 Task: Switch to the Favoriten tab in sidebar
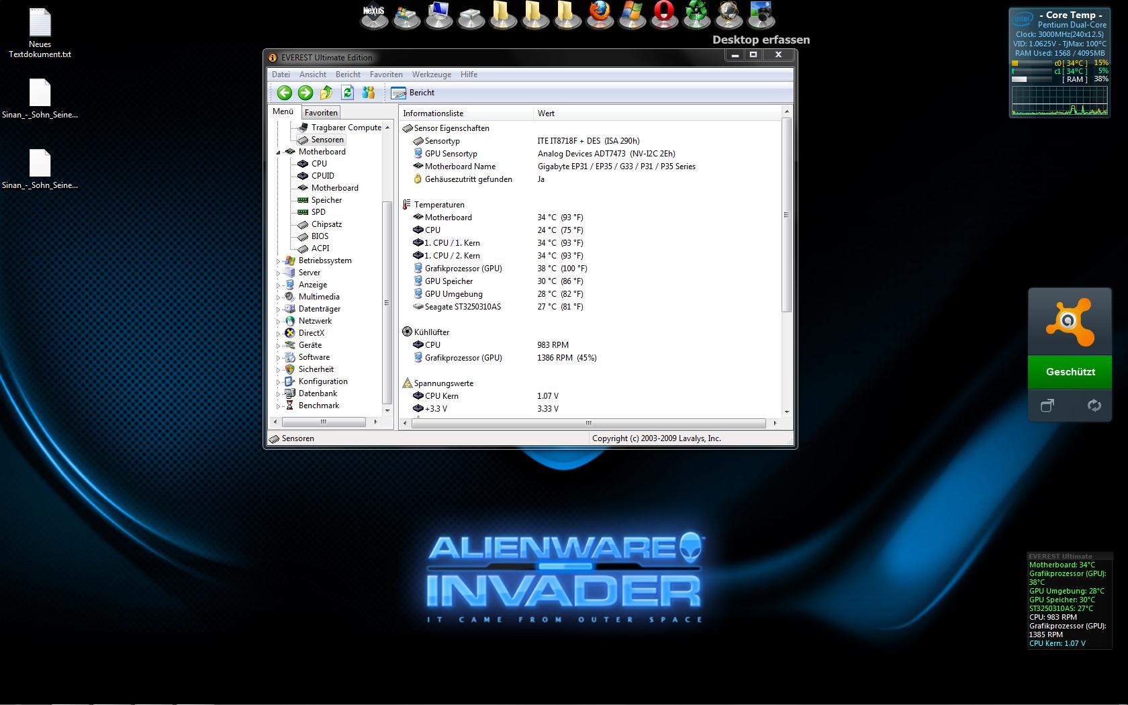321,113
